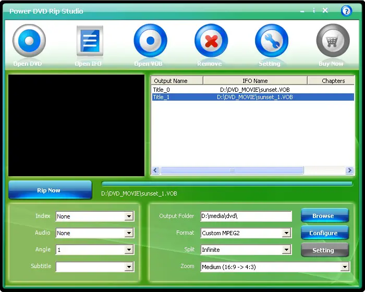The image size is (365, 292).
Task: Select the Title_1 row in list
Action: (253, 97)
